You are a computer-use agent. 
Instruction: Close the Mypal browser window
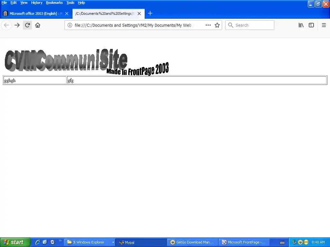tap(326, 4)
